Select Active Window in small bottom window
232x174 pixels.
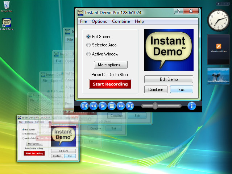click(x=30, y=138)
